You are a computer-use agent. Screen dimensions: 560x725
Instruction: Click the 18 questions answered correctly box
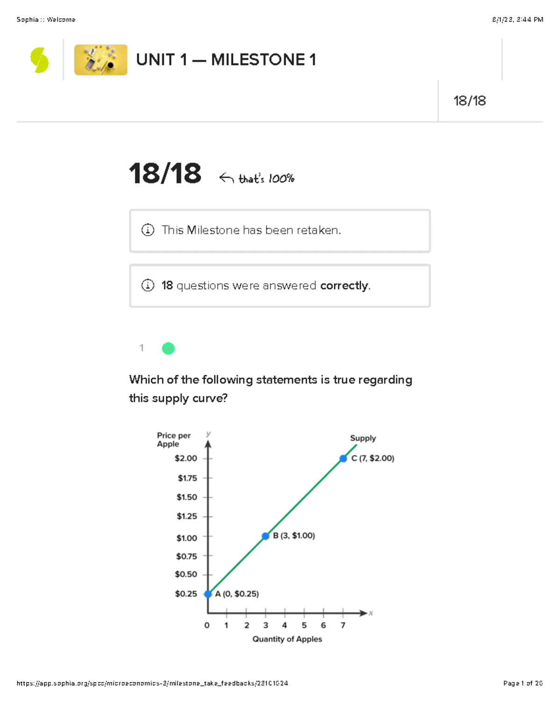pyautogui.click(x=280, y=286)
